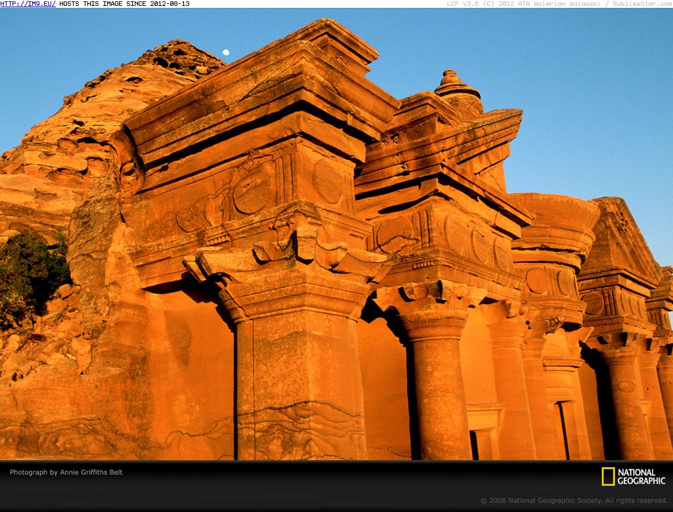Click 'HOSTS THIS IMAGE SINCE 2012-08-13' text
The height and width of the screenshot is (512, 673).
point(124,4)
